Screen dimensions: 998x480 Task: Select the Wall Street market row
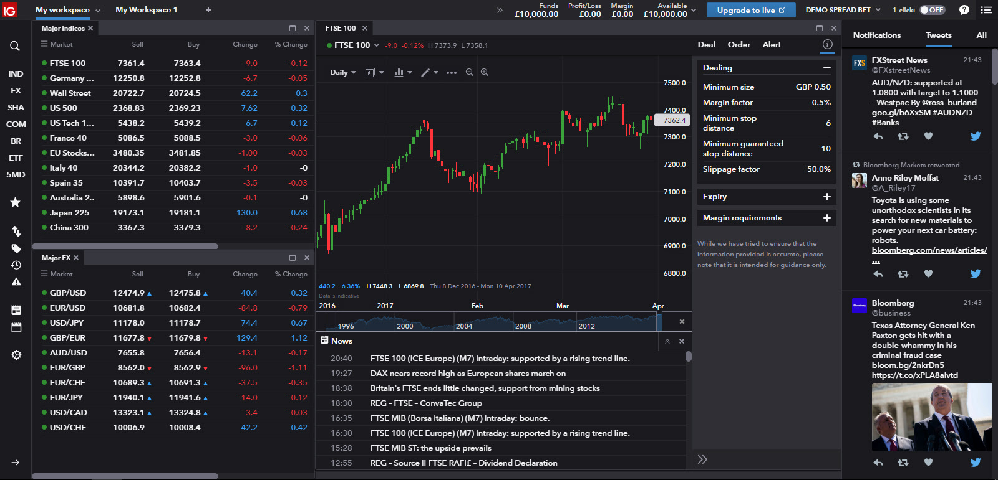174,93
